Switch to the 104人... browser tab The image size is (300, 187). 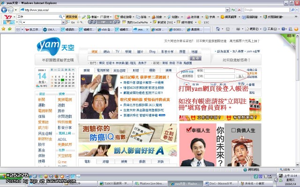click(51, 29)
